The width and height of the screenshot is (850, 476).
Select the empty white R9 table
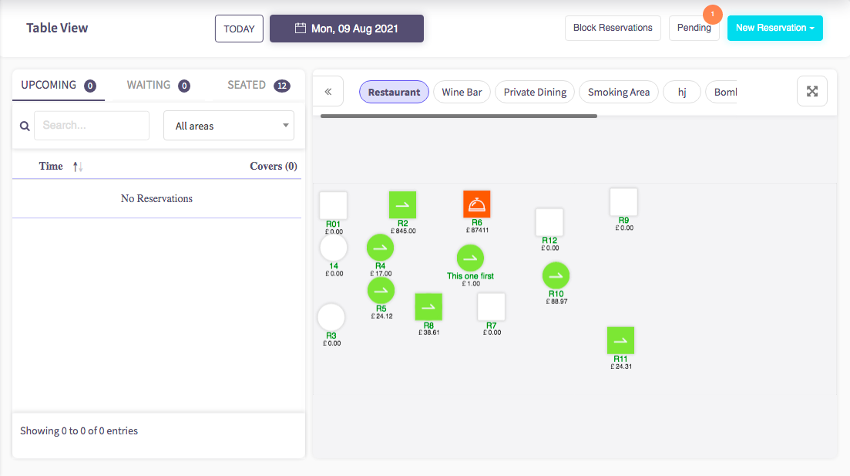click(x=623, y=202)
